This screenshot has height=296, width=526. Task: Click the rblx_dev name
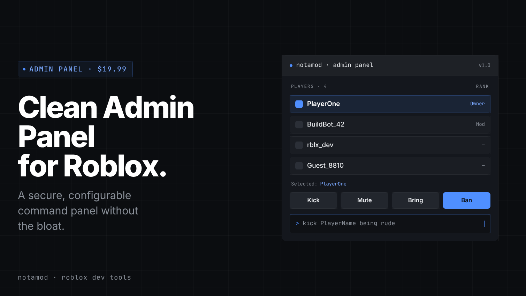[320, 145]
